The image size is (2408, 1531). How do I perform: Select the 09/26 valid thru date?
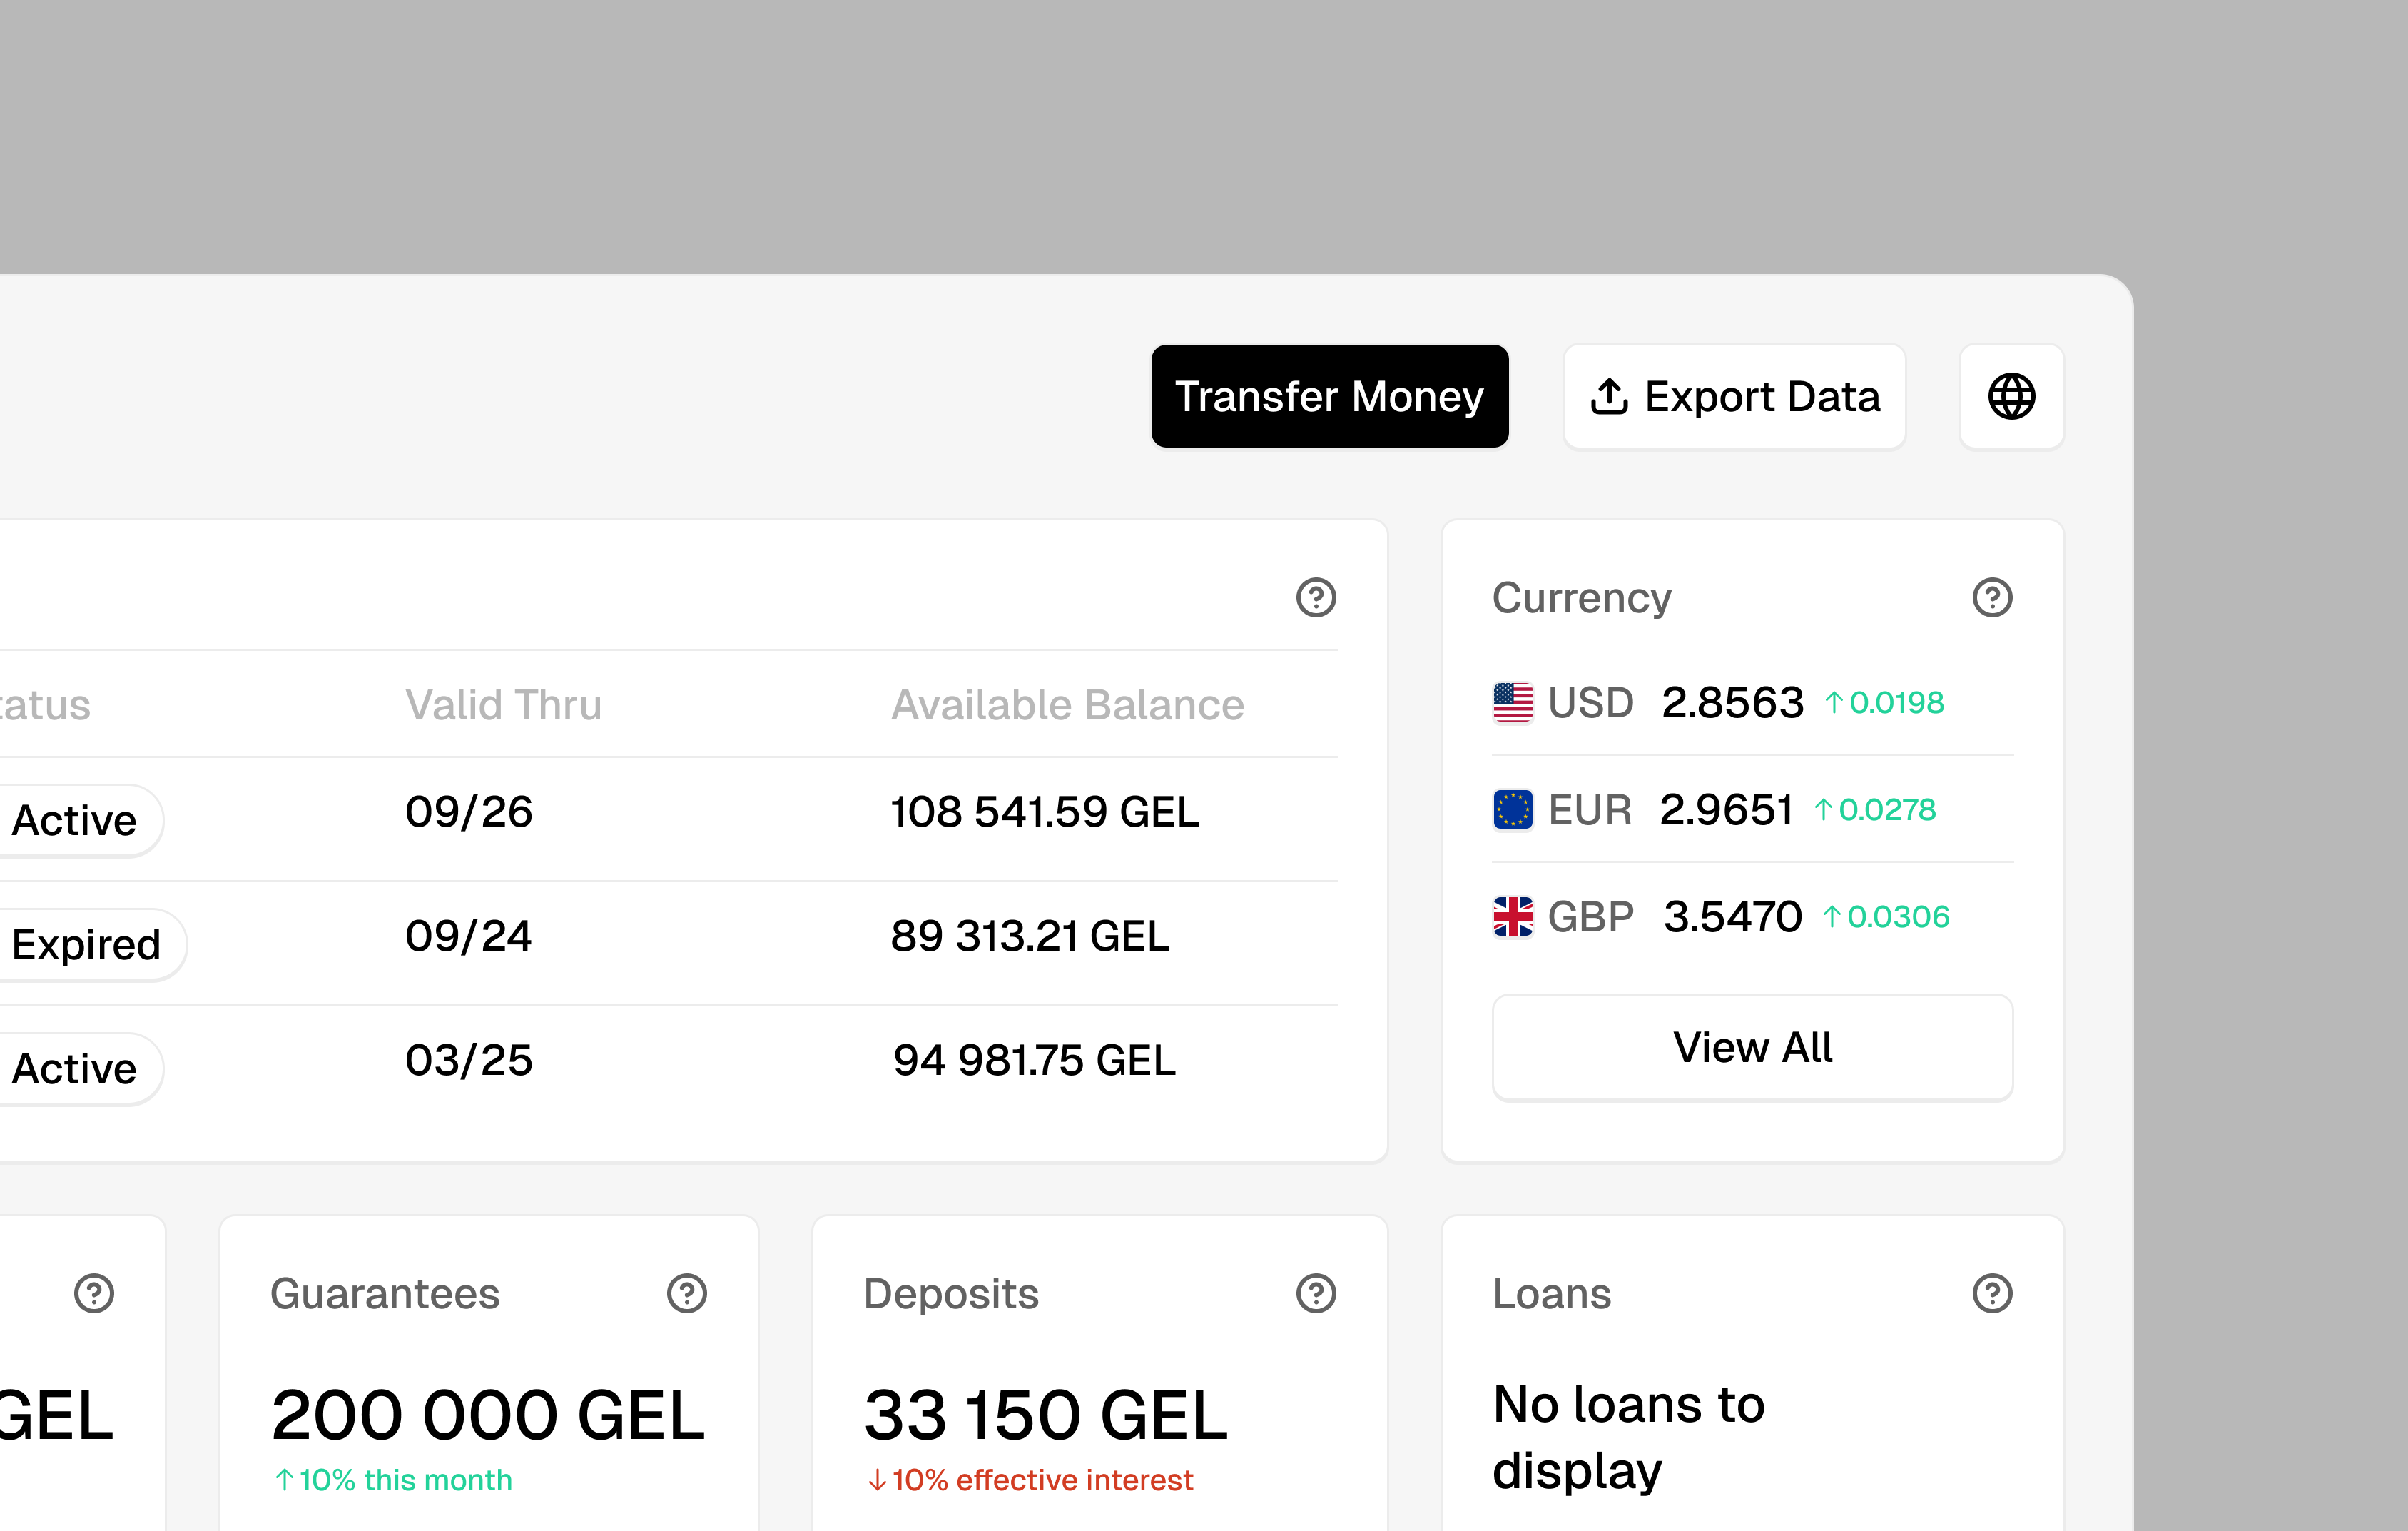click(x=468, y=812)
